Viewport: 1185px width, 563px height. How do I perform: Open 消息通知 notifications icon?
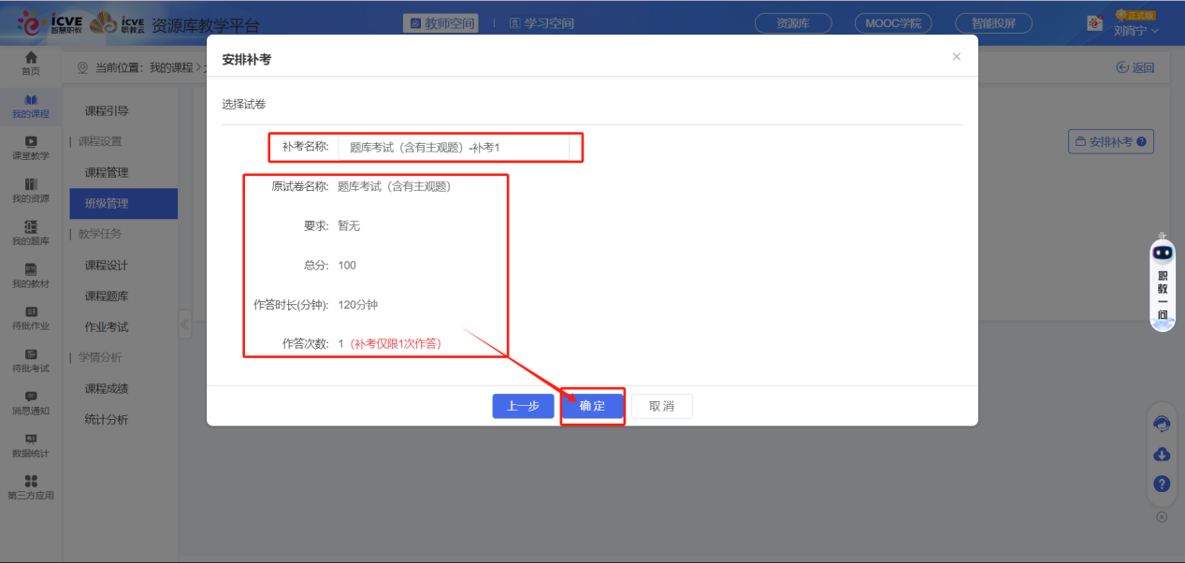tap(31, 402)
